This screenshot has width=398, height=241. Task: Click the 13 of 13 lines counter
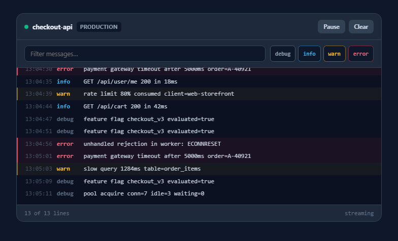tap(47, 213)
